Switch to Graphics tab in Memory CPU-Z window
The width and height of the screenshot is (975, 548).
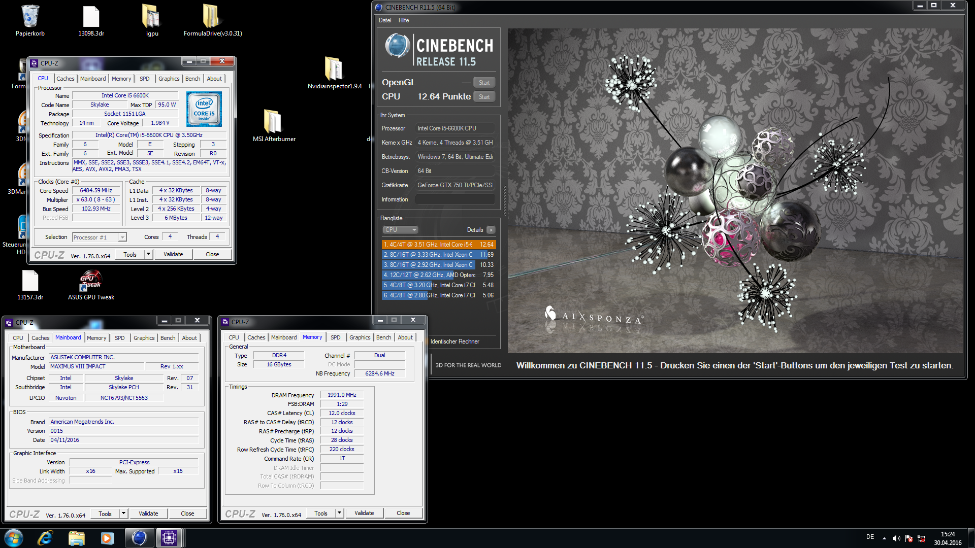pos(360,337)
